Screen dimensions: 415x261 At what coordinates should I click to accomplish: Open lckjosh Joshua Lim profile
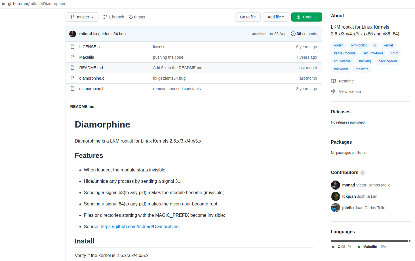tap(360, 196)
